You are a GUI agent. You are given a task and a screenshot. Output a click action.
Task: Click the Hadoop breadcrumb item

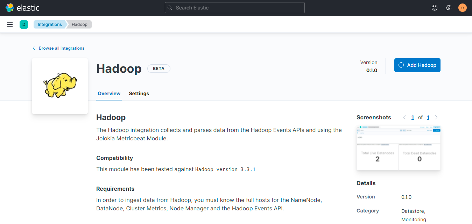[x=79, y=24]
